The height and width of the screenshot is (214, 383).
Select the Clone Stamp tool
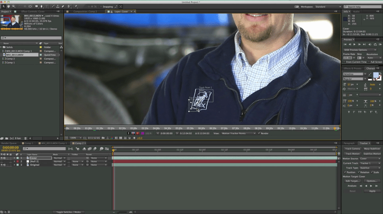click(x=58, y=6)
